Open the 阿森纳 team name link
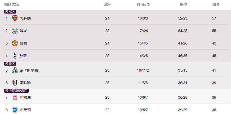Image resolution: width=231 pixels, height=114 pixels. [25, 18]
